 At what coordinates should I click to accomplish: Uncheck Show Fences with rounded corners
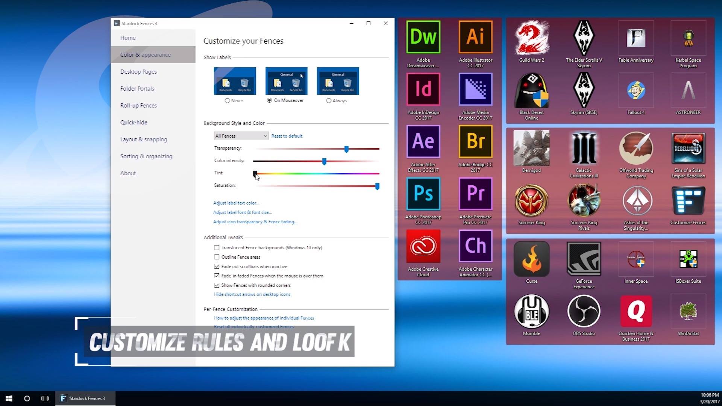217,285
